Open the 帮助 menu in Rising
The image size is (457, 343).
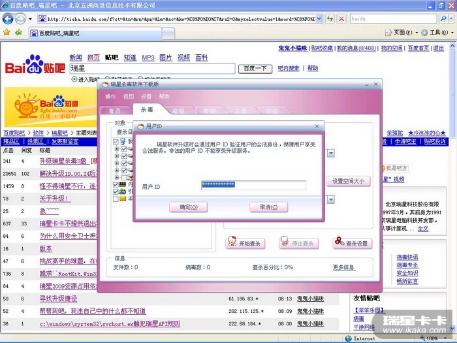point(164,97)
